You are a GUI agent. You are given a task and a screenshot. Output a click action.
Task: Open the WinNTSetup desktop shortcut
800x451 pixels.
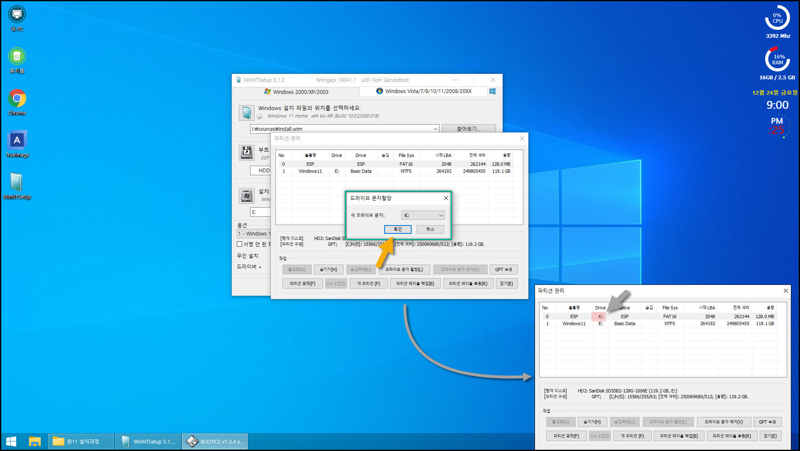(x=17, y=186)
